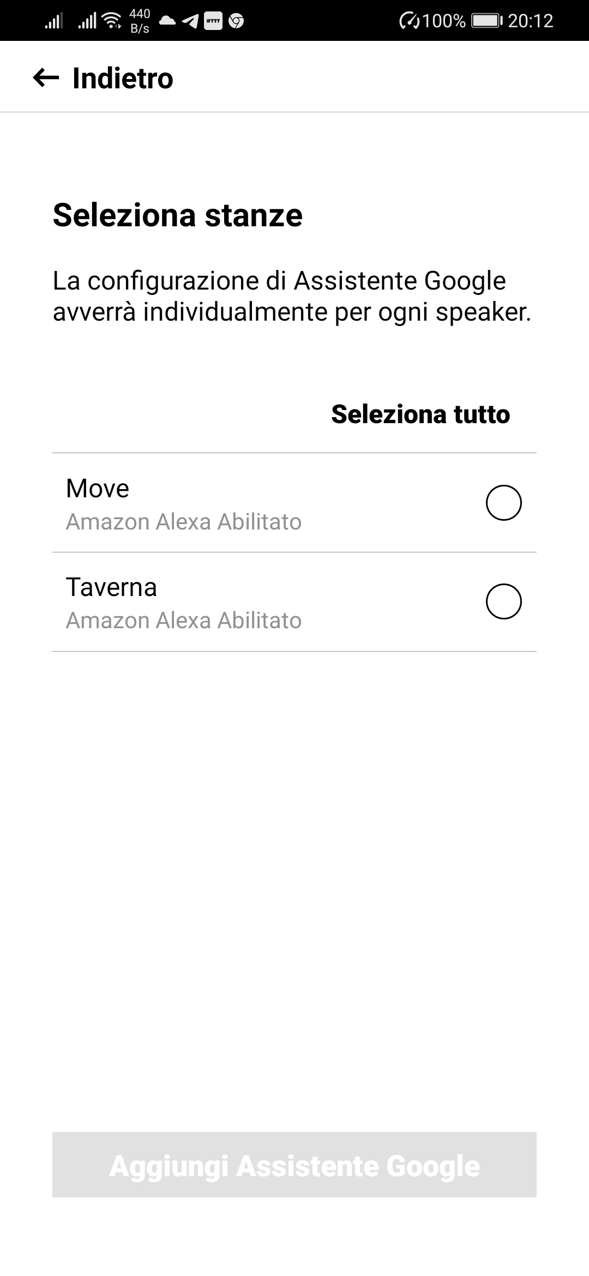589x1276 pixels.
Task: Tap Amazon Alexa Abilitato under Taverna
Action: pos(184,621)
